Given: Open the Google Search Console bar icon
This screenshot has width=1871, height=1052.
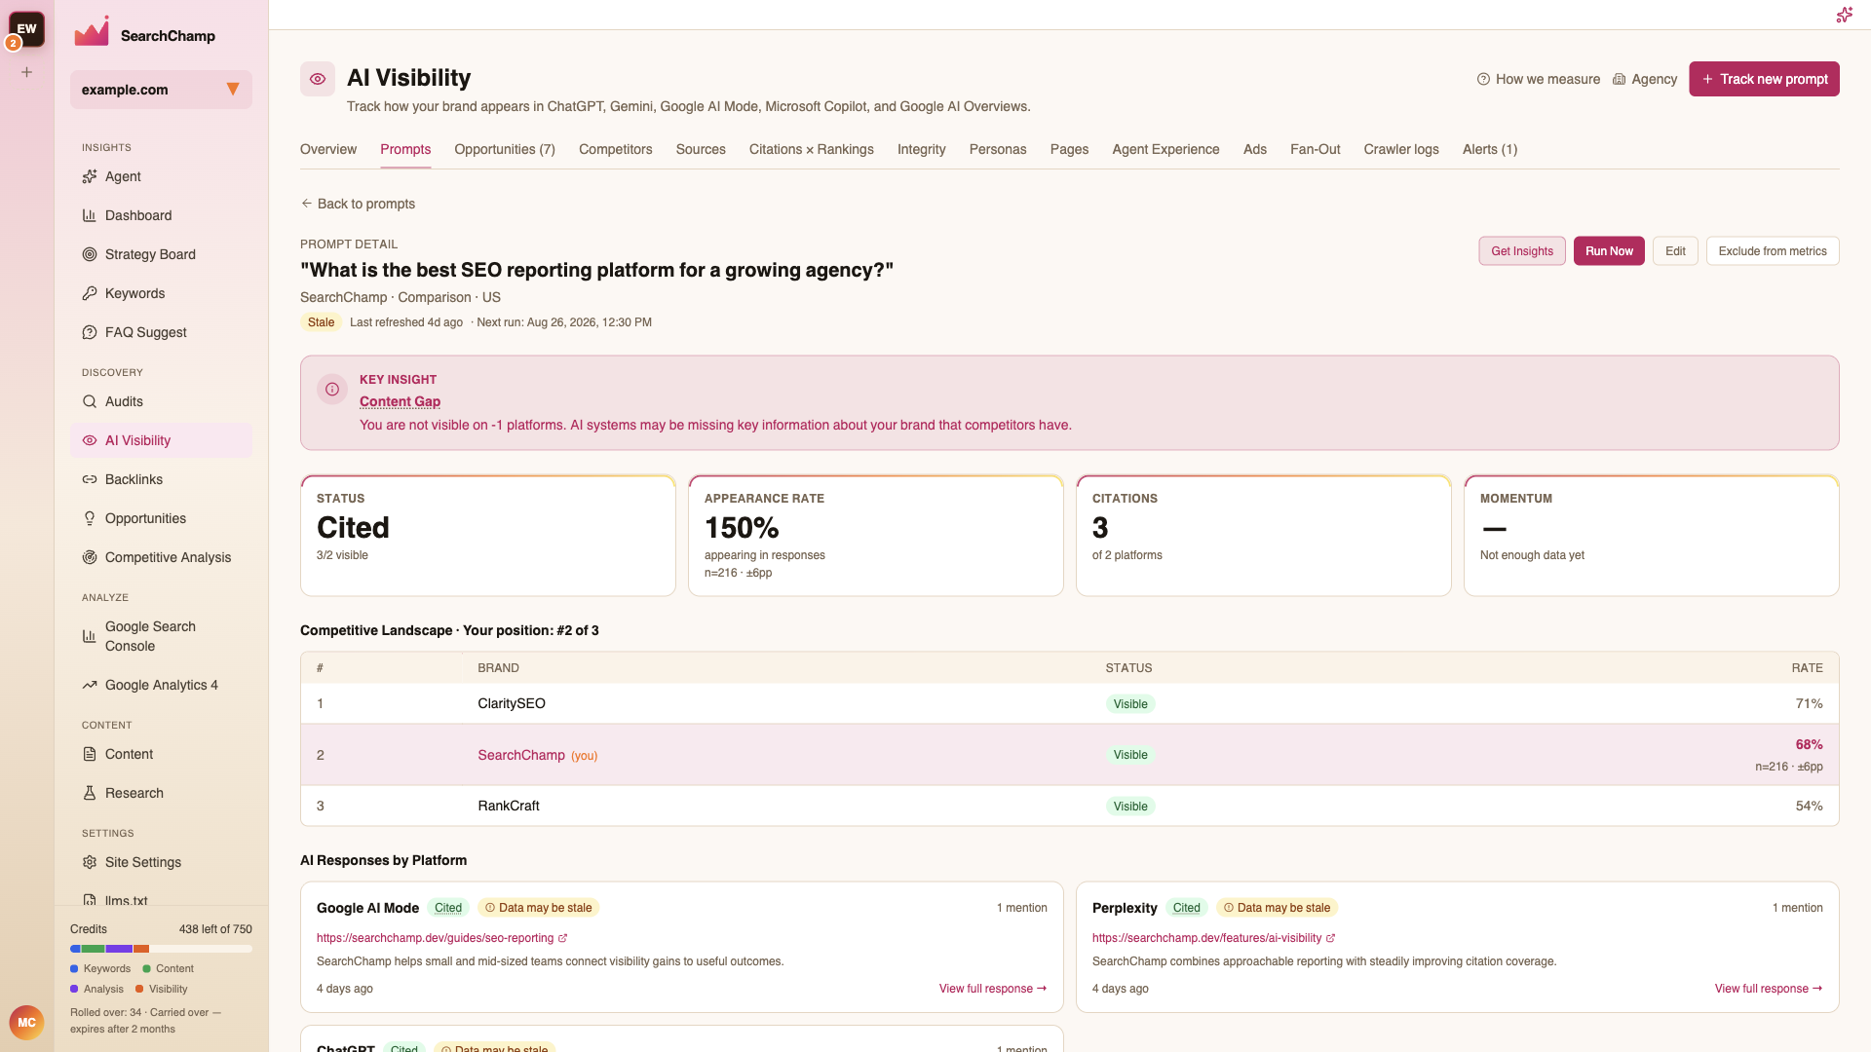Looking at the screenshot, I should coord(90,636).
